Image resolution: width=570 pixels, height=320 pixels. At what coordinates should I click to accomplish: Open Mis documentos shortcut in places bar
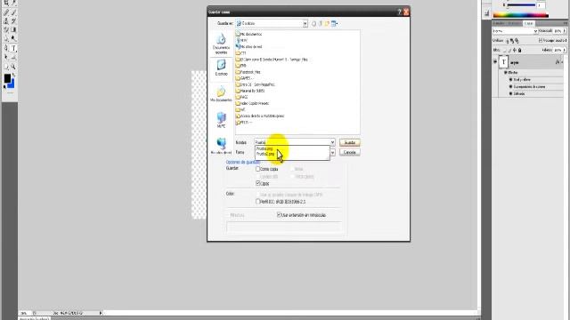click(x=221, y=93)
